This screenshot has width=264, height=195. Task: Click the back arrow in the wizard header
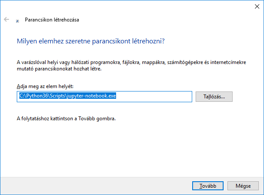tap(6, 19)
